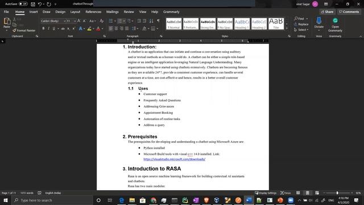Open Grammarly from the ribbon
The image size is (364, 205).
coord(335,24)
